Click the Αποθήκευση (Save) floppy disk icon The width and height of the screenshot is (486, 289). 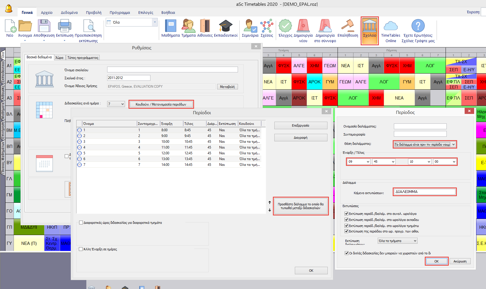[44, 26]
